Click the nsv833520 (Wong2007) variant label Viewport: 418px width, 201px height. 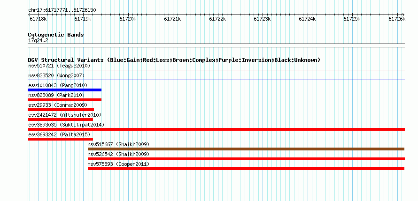(x=56, y=75)
